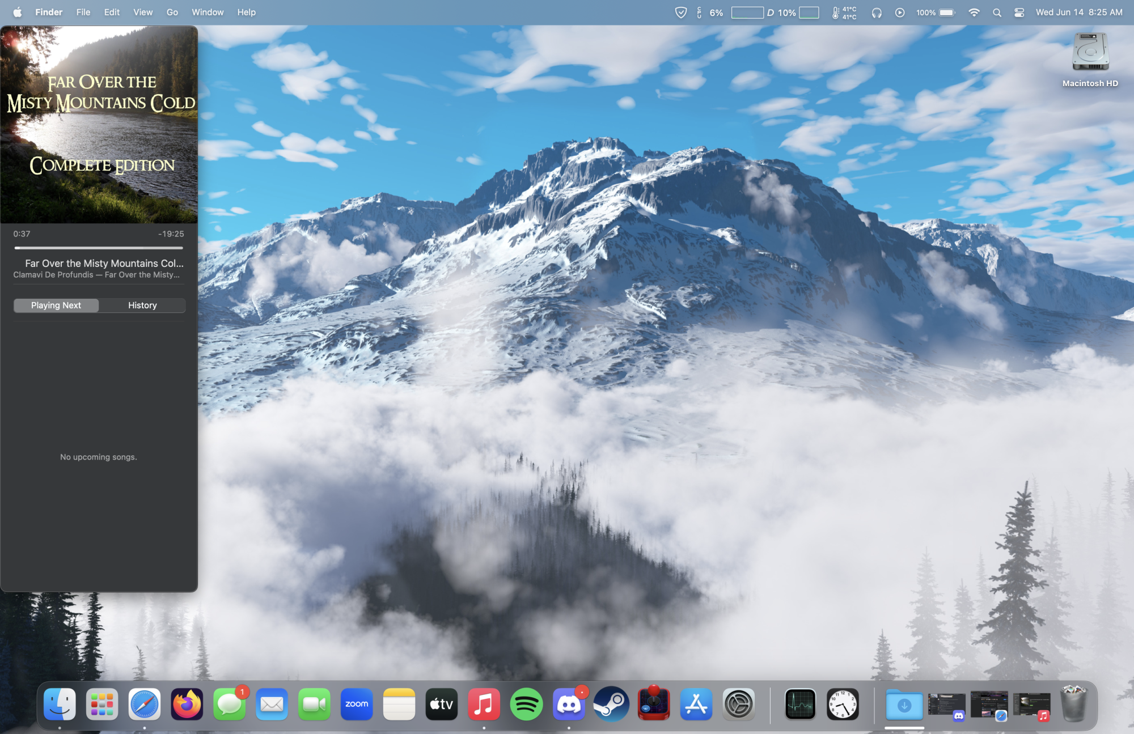This screenshot has height=734, width=1134.
Task: Open the Go menu
Action: [172, 12]
